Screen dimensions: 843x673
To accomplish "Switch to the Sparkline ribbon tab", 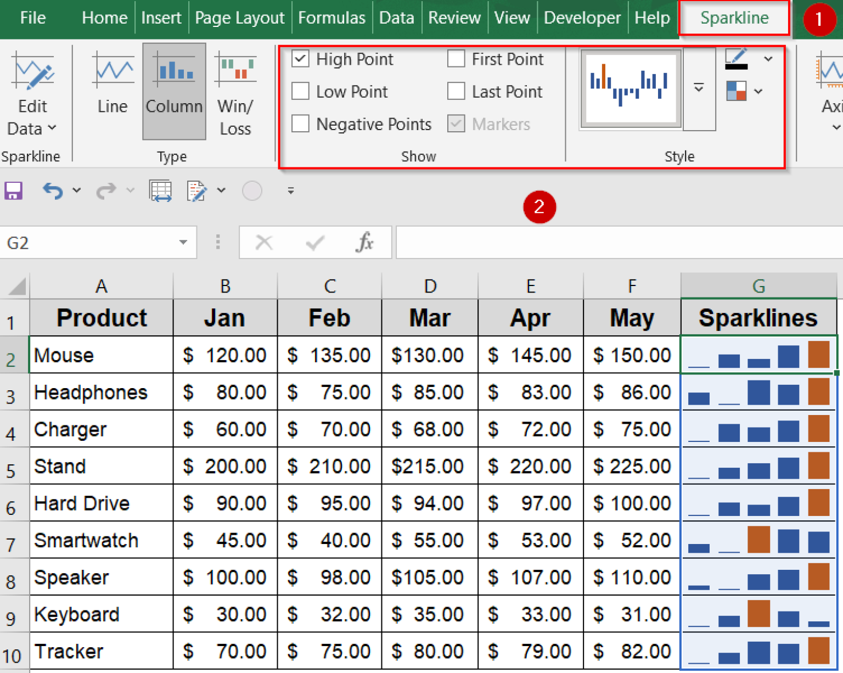I will point(734,18).
